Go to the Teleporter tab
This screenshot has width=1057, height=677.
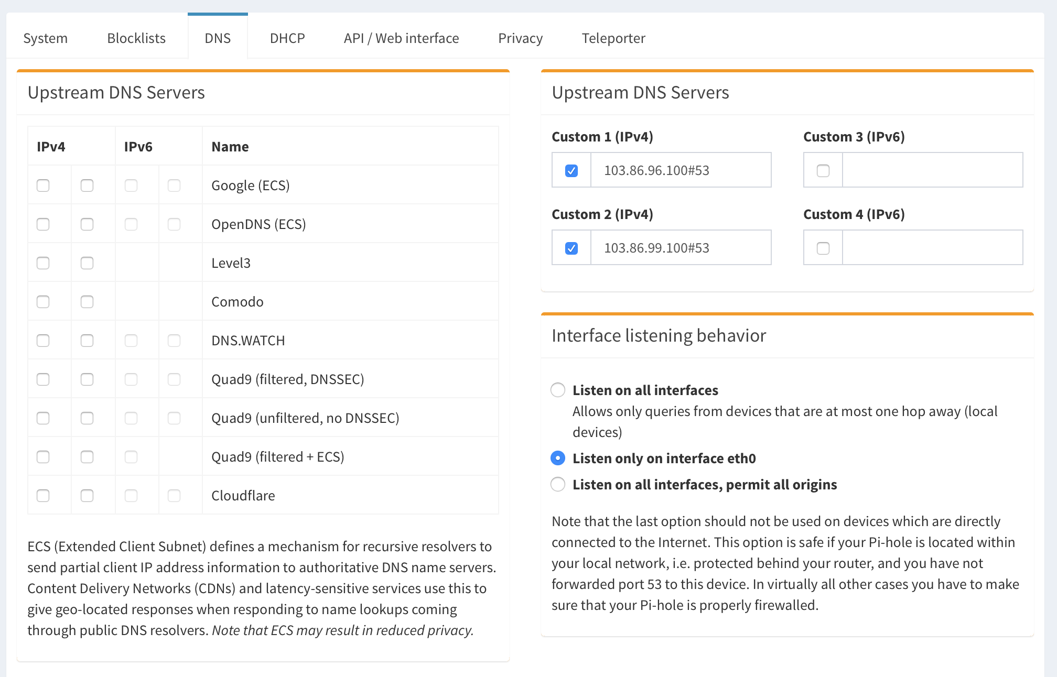coord(613,38)
